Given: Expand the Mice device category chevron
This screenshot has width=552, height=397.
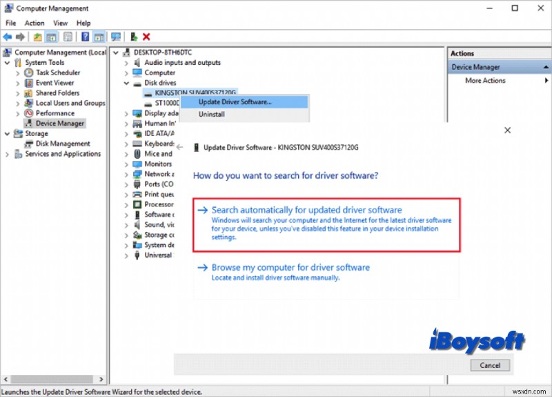Looking at the screenshot, I should (126, 154).
